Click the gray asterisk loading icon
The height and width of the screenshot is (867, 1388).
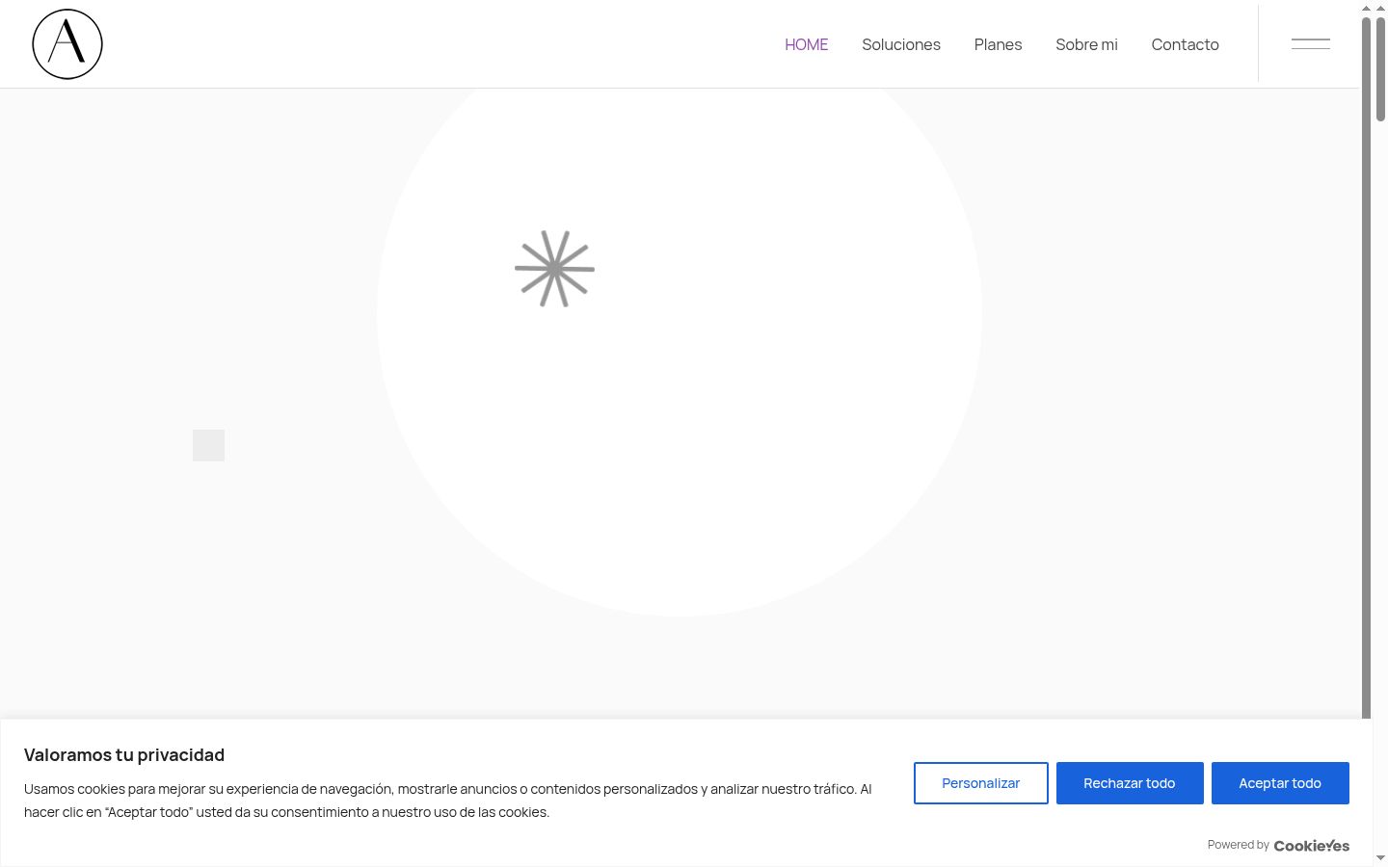tap(554, 269)
